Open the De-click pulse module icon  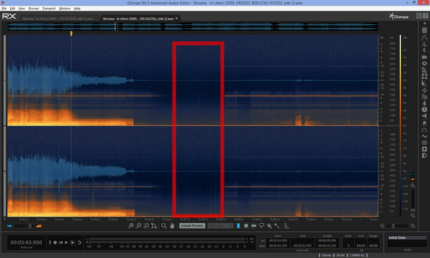click(424, 44)
